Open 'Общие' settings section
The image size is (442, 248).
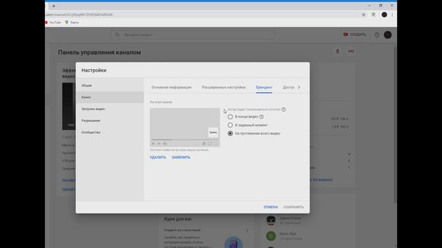110,85
